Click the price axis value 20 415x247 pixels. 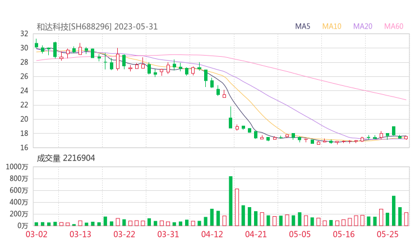pos(24,119)
